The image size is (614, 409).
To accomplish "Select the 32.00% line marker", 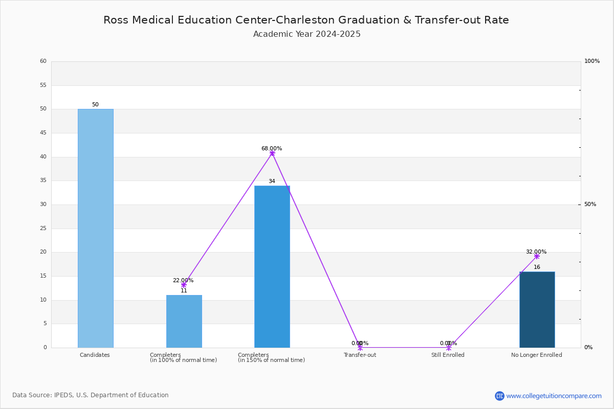I will (537, 256).
